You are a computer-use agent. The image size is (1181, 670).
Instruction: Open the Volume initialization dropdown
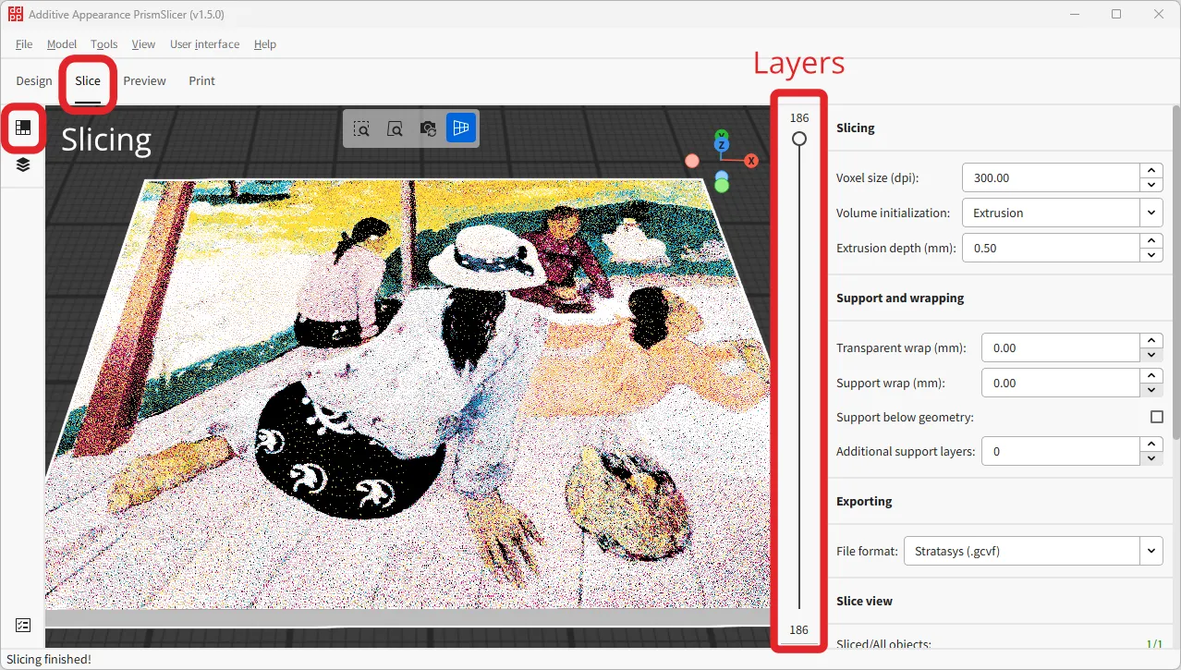(1151, 213)
